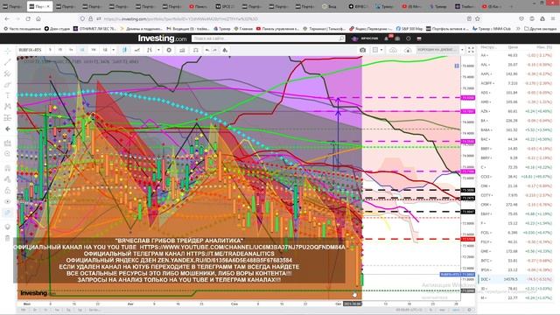
Task: Open axis settings gear at bottom right
Action: 469,310
